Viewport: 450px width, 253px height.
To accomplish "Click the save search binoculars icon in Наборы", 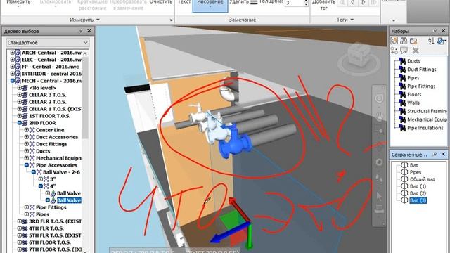I will [x=404, y=41].
